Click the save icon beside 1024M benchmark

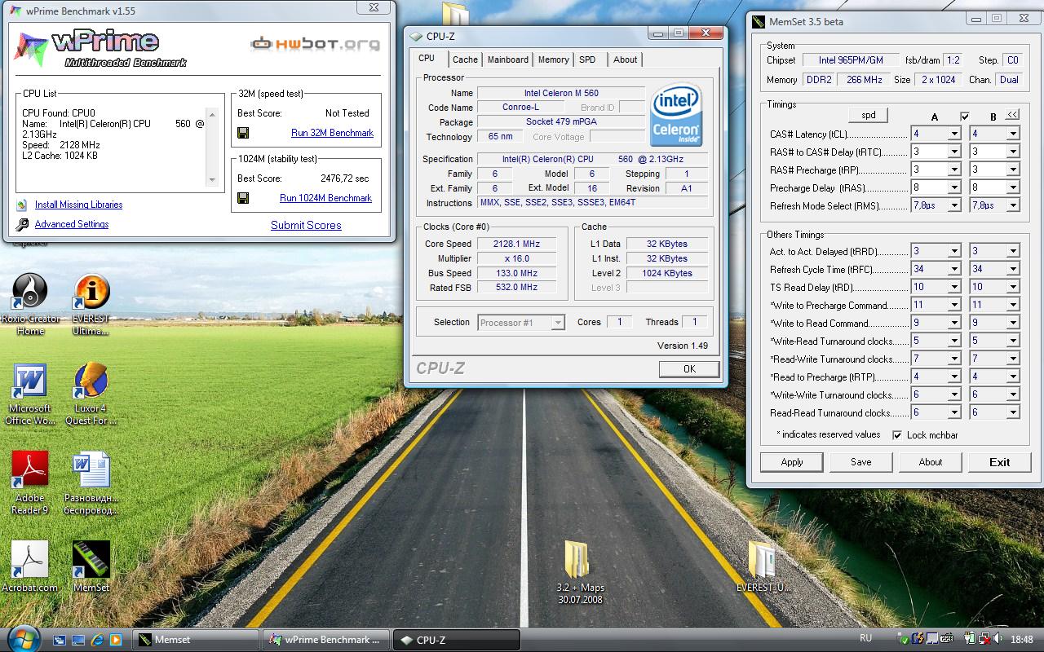point(243,198)
